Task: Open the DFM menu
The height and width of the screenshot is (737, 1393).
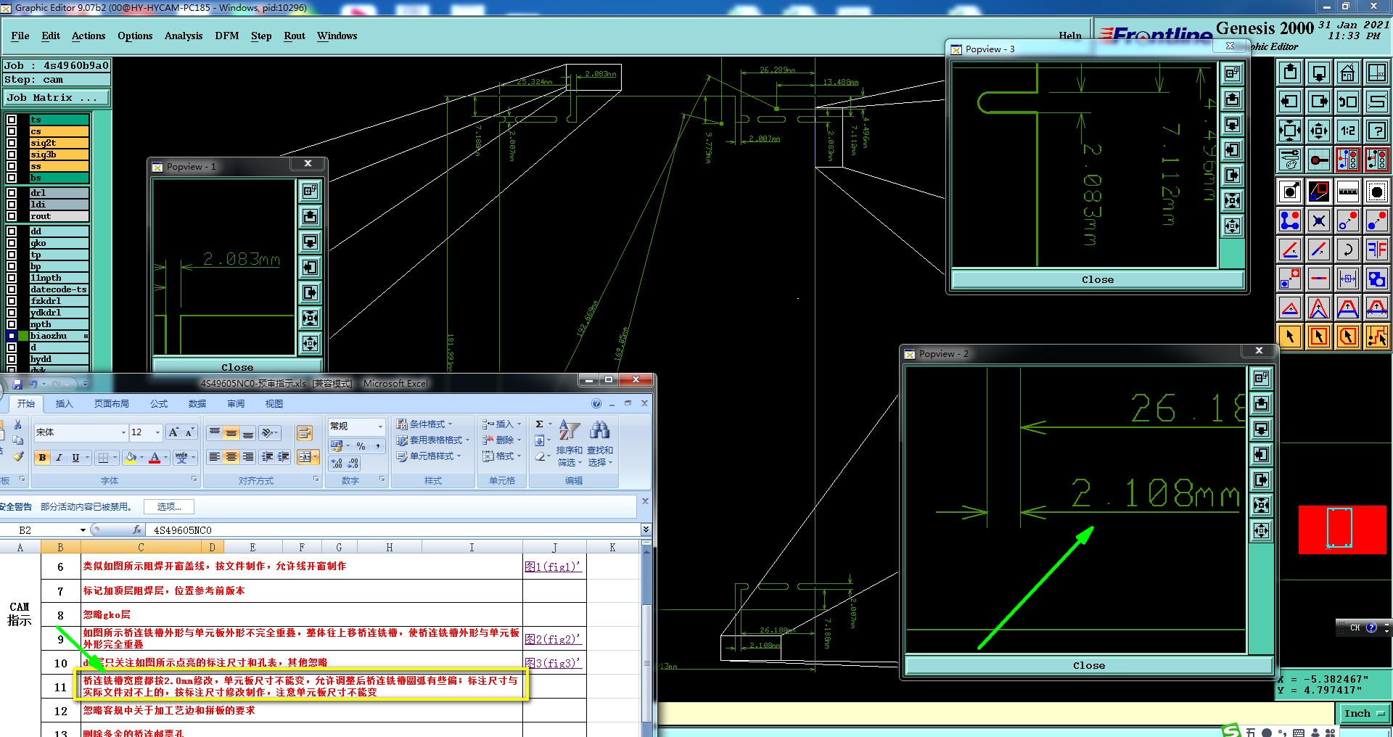Action: [227, 36]
